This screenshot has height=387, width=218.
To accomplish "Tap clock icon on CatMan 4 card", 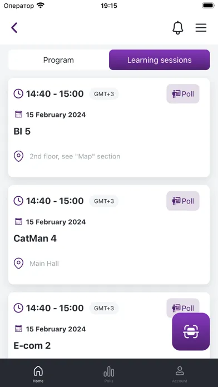I will (x=18, y=201).
